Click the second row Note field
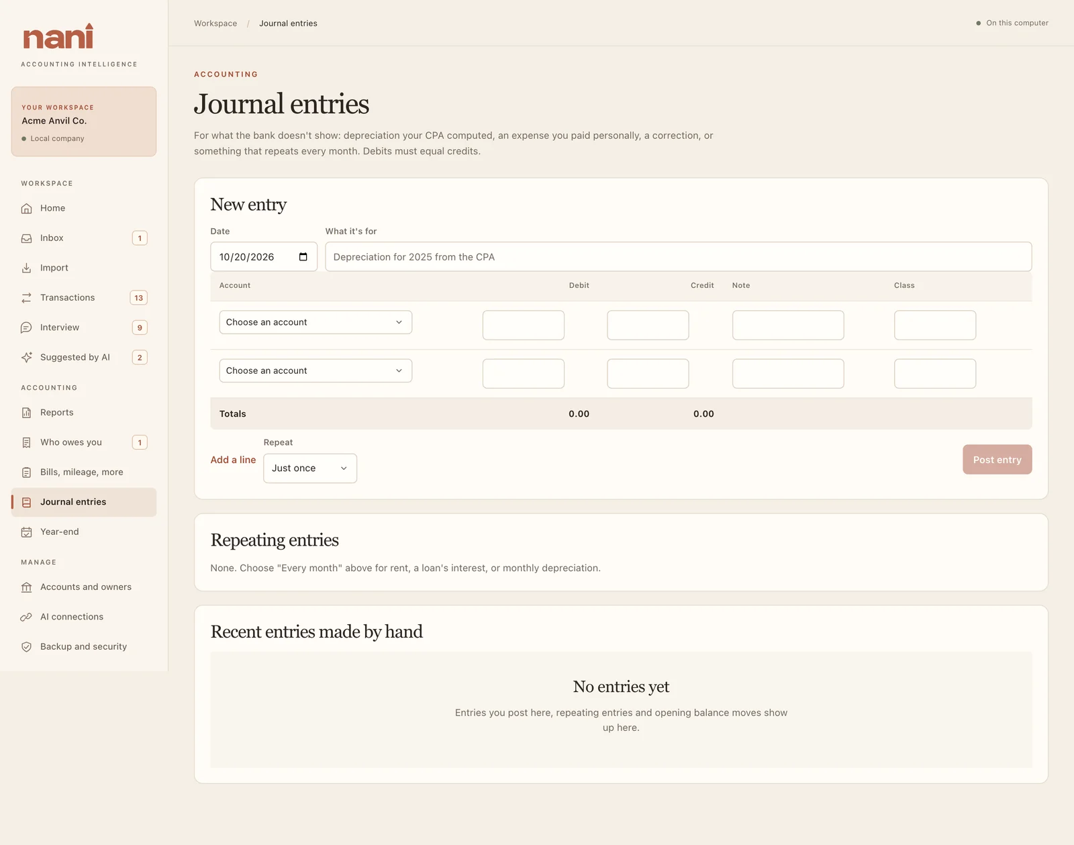Screen dimensions: 1074x845 pos(788,373)
